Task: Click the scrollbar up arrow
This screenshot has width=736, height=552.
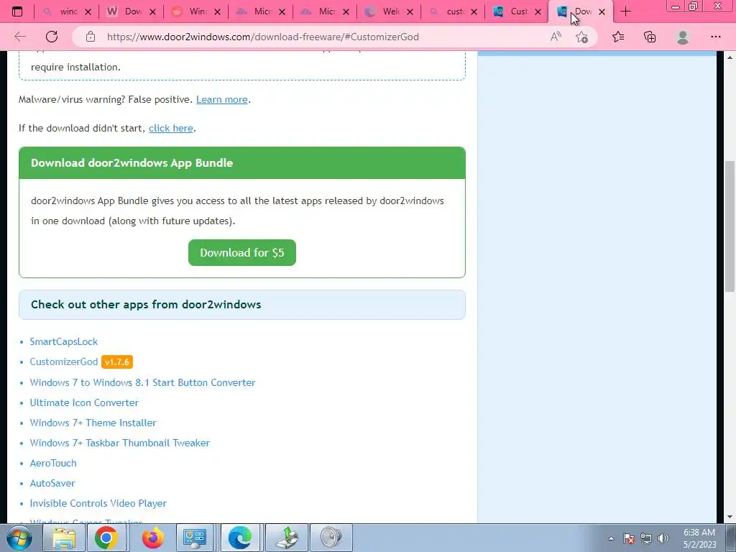Action: click(x=730, y=57)
